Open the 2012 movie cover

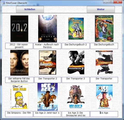pyautogui.click(x=19, y=29)
